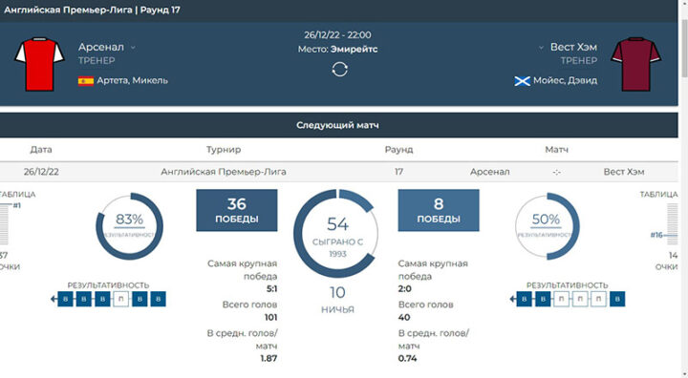The height and width of the screenshot is (378, 688).
Task: Click the 10 НИЧЬЯ draws count
Action: coord(337,300)
